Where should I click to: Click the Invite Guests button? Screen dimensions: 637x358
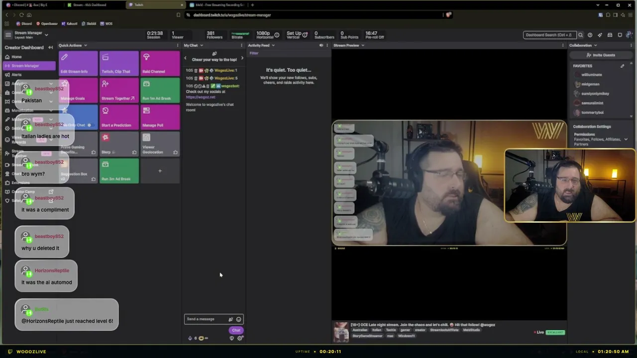601,55
